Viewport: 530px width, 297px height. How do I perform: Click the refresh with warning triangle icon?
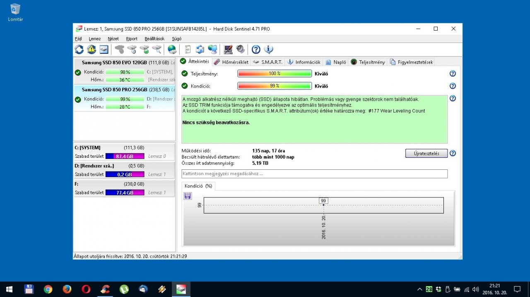[92, 50]
